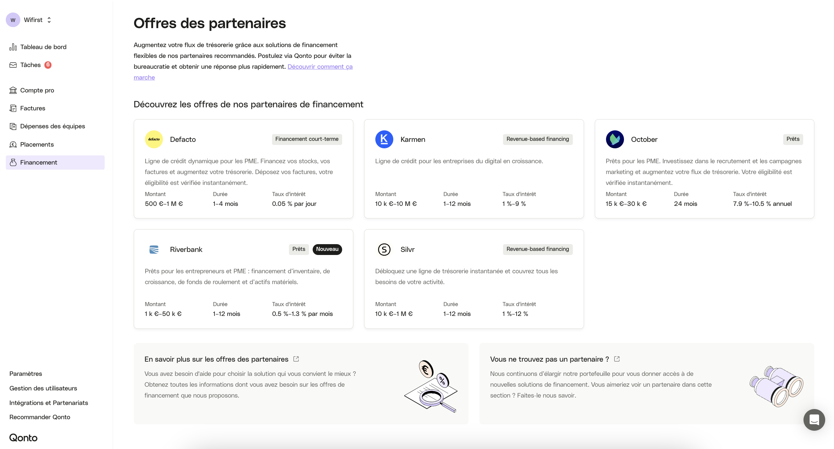This screenshot has height=449, width=834.
Task: Click external icon beside Vous ne trouvez pas
Action: tap(617, 359)
